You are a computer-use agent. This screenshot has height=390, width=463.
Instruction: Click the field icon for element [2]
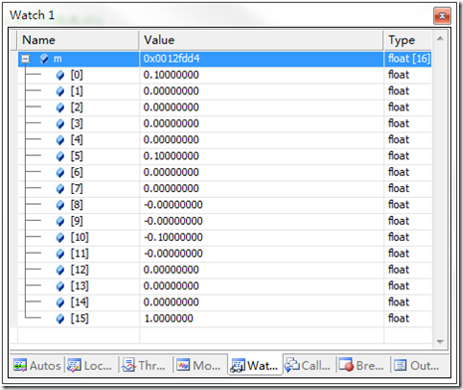click(x=60, y=107)
